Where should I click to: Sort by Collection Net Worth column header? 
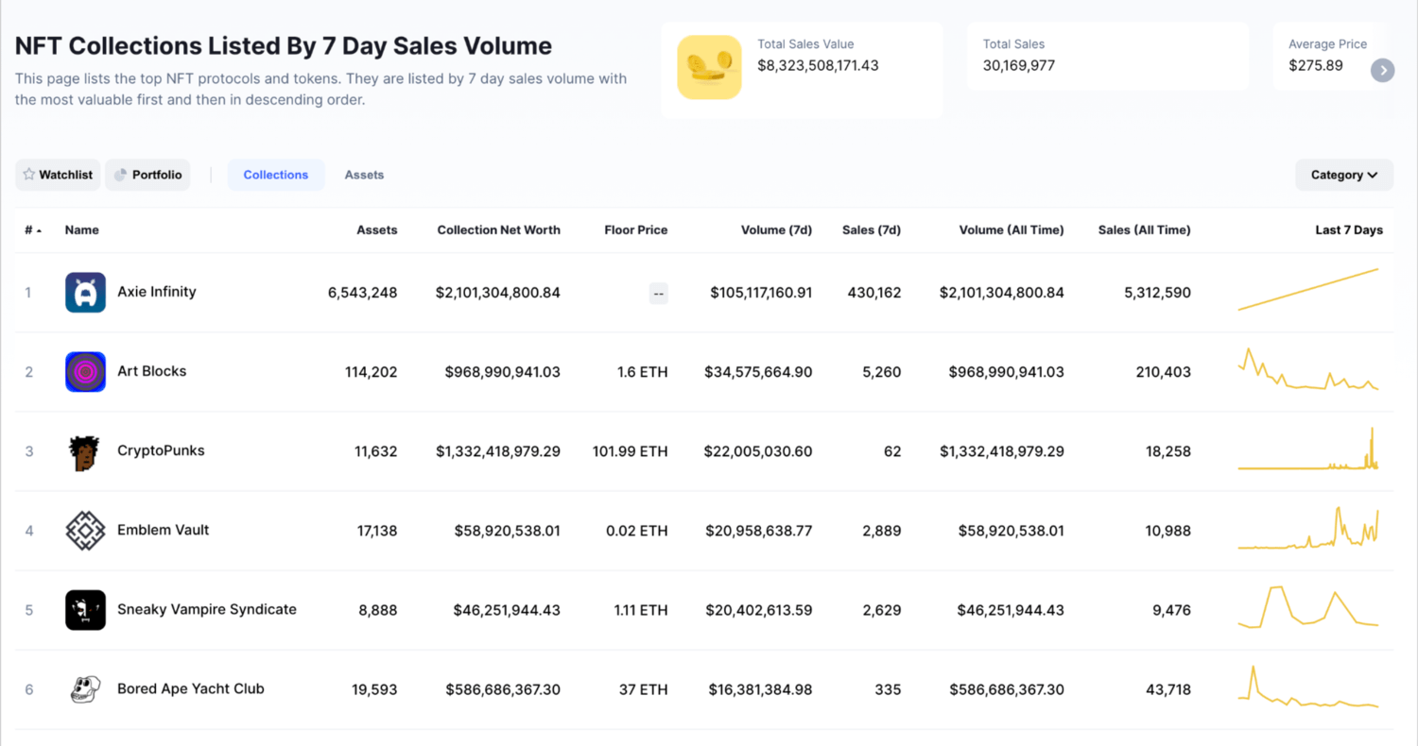498,230
